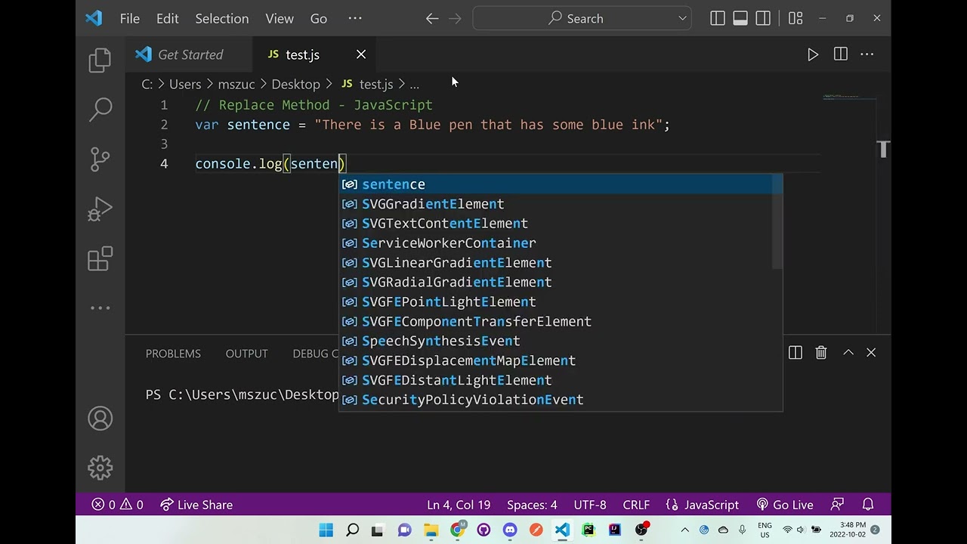The width and height of the screenshot is (967, 544).
Task: Show additional activity bar views (ellipsis)
Action: (100, 308)
